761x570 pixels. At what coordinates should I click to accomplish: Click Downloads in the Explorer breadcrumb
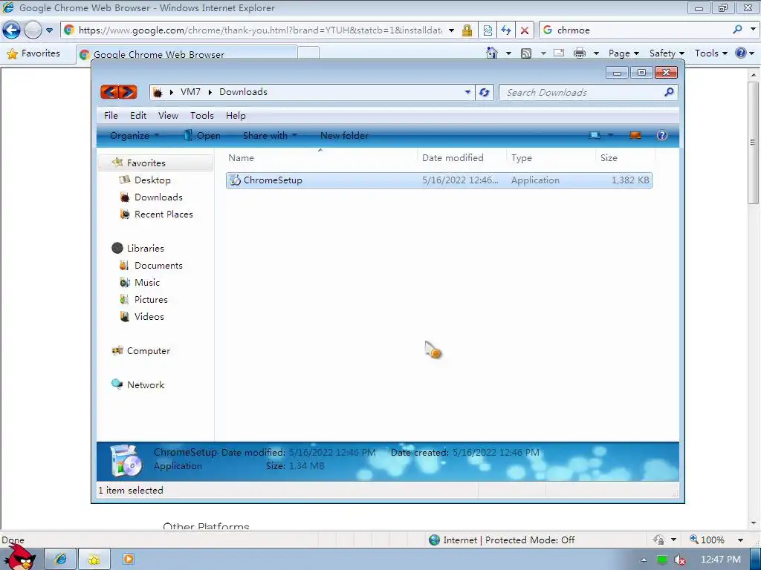click(243, 91)
